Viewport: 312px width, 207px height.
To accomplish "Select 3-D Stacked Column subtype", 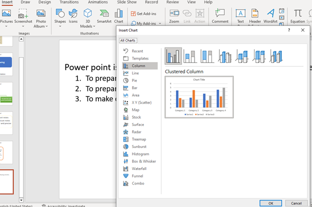I will click(242, 56).
